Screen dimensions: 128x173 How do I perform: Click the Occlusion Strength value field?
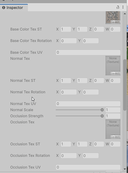pyautogui.click(x=113, y=116)
